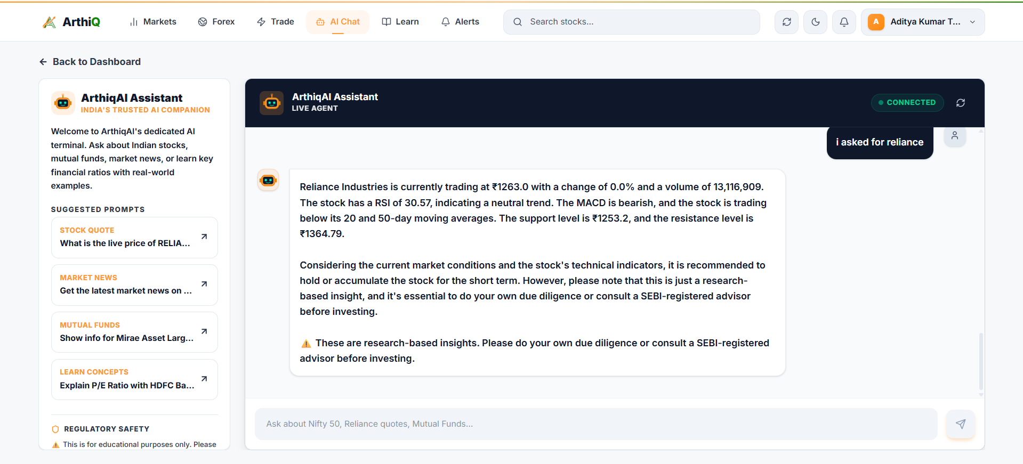Open the Trade menu item

coord(276,22)
